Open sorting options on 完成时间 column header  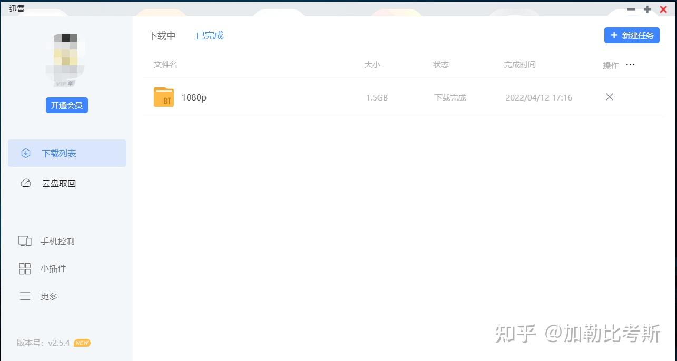click(x=519, y=64)
